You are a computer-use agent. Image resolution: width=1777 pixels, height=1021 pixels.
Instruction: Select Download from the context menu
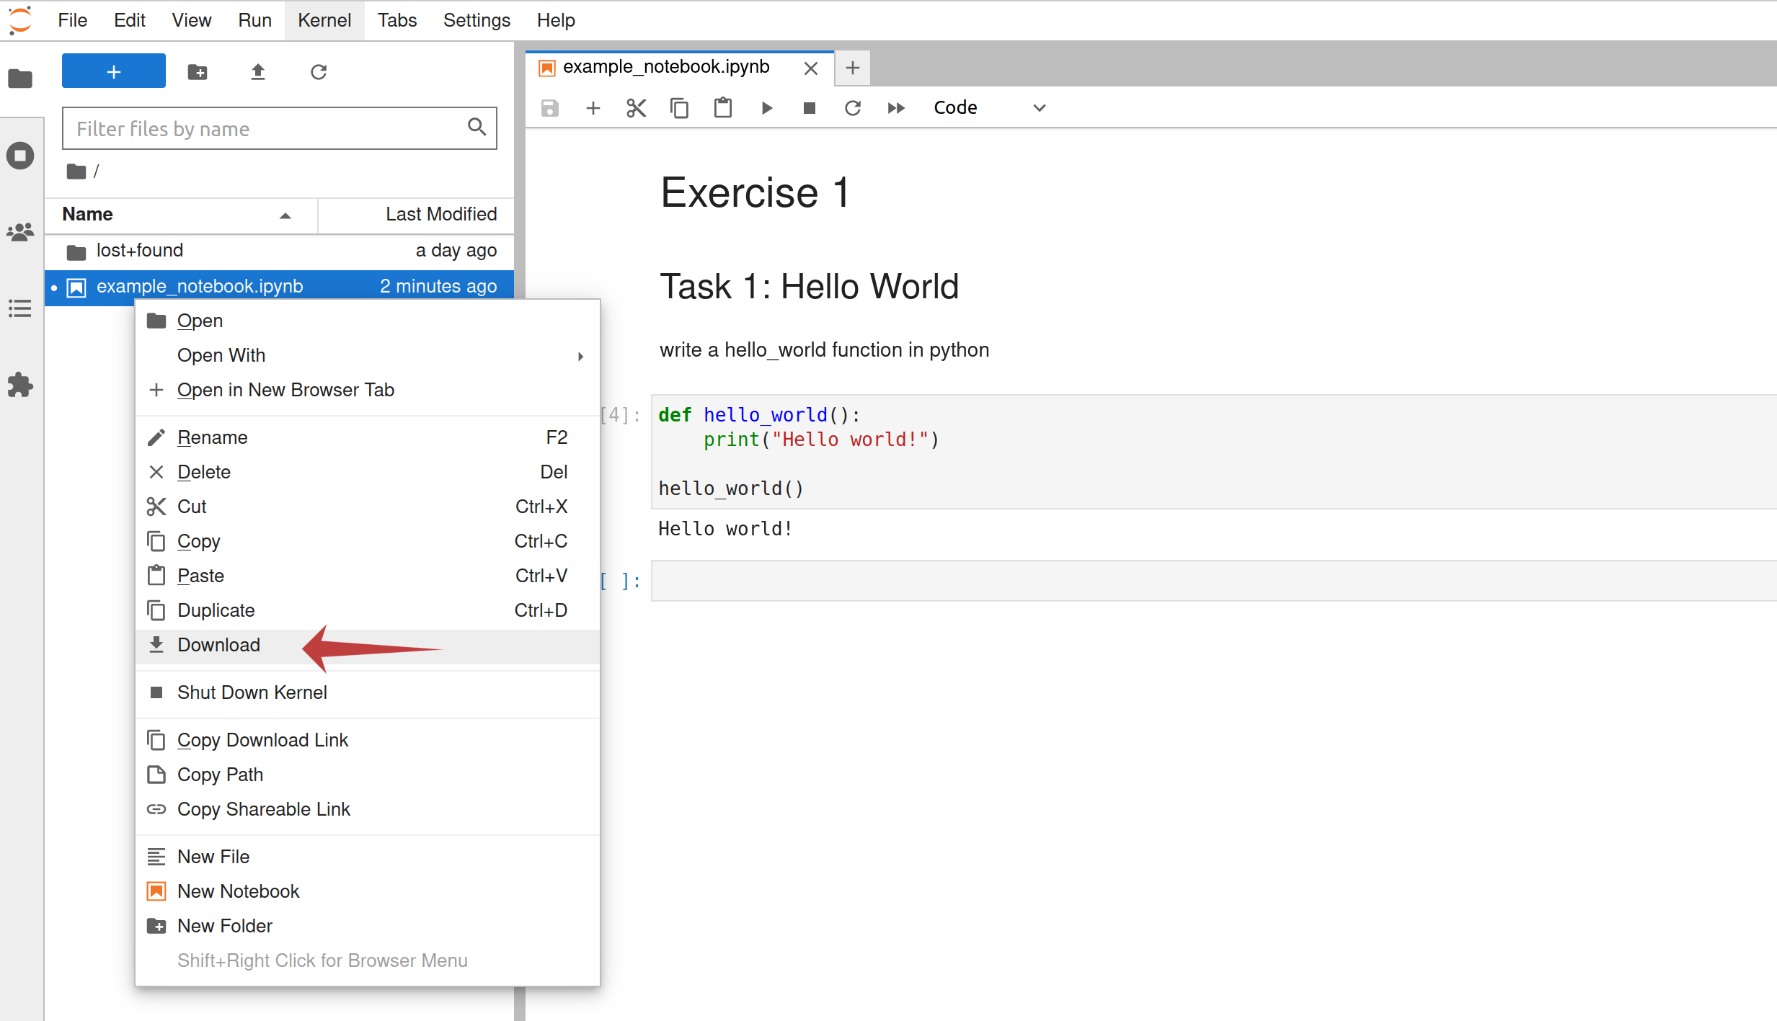368,646
